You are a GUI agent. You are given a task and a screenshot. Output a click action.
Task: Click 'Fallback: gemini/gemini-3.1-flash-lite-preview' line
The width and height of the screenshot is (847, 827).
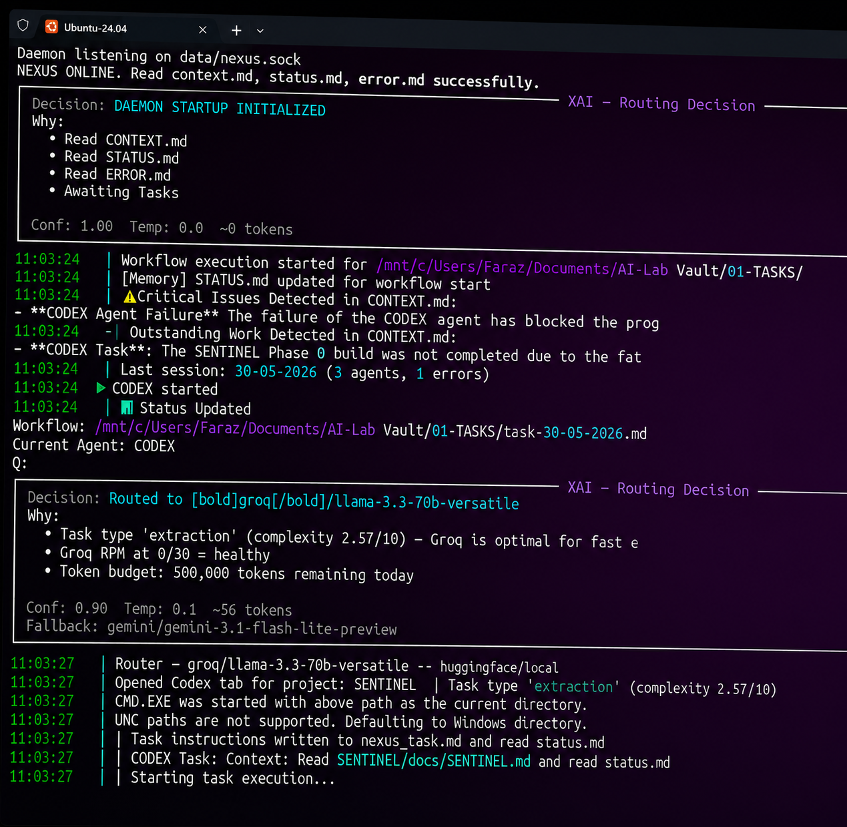pyautogui.click(x=212, y=627)
